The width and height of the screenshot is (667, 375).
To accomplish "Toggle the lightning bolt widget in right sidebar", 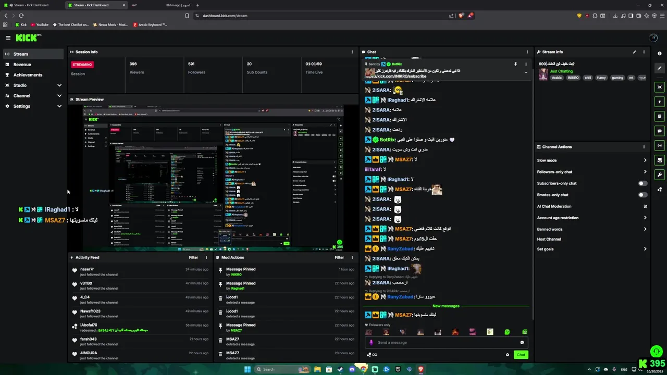I will (660, 102).
